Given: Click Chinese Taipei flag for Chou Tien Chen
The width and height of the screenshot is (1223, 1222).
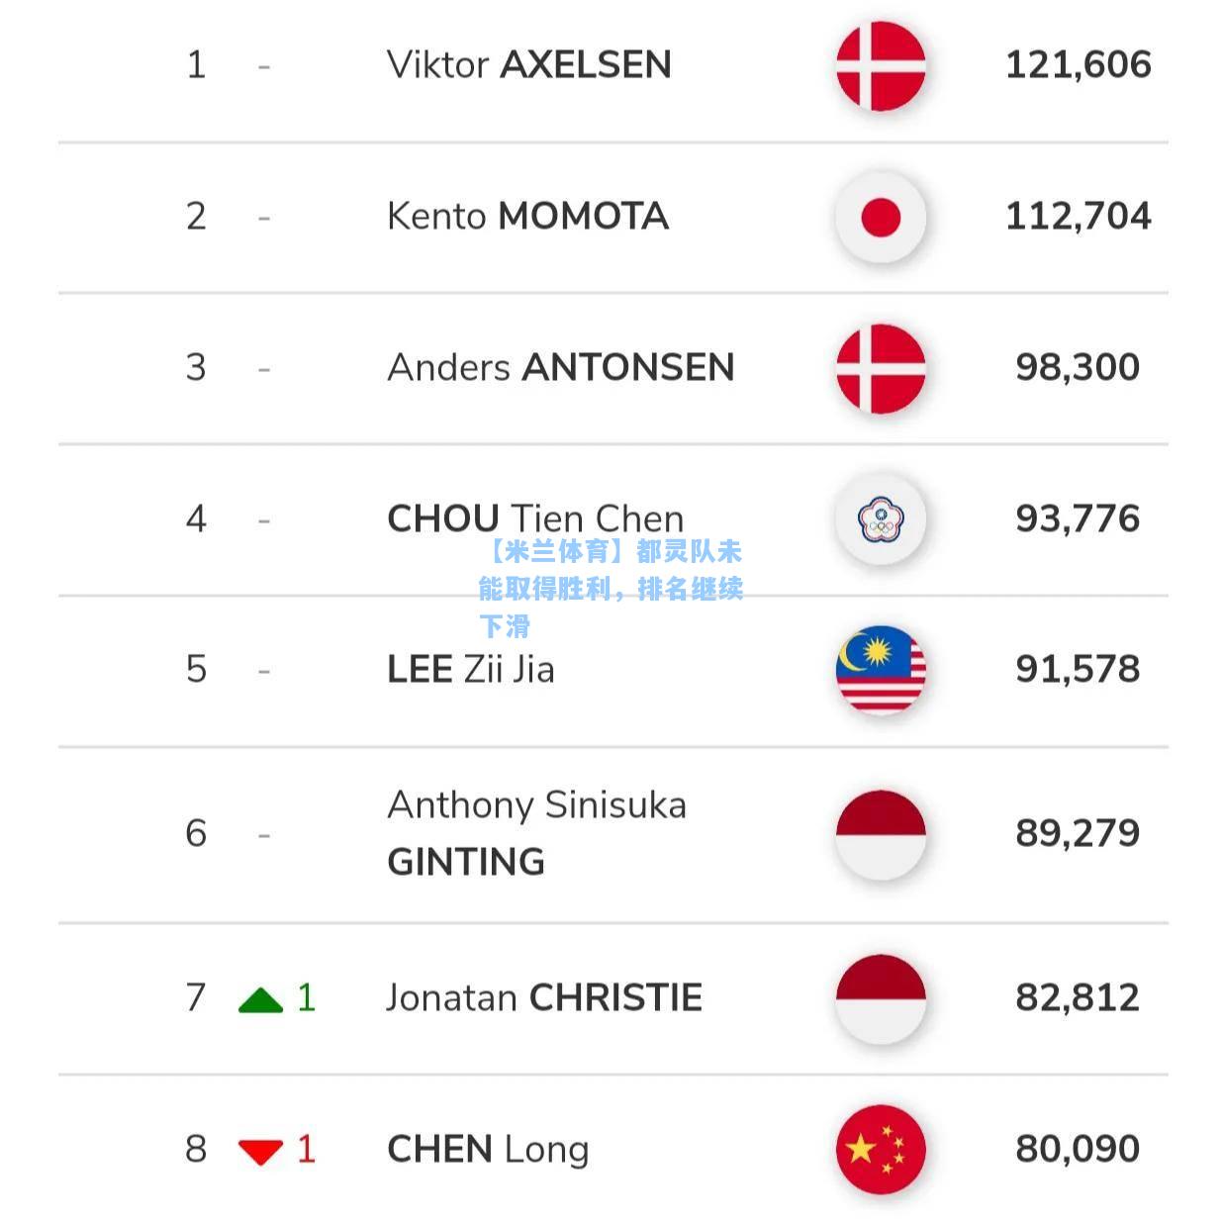Looking at the screenshot, I should coord(880,519).
